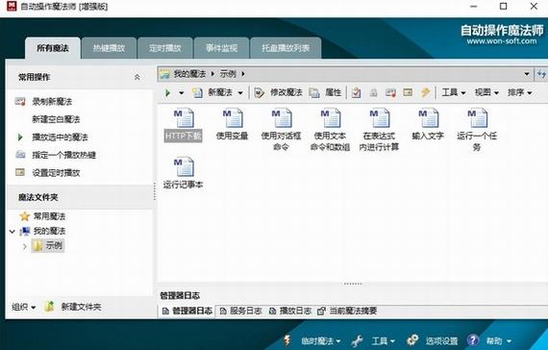Screen dimensions: 548x350
Task: Open the 临时魔法 bottom menu
Action: pyautogui.click(x=312, y=340)
